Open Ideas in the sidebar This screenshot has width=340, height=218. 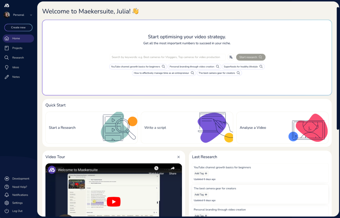(18, 67)
